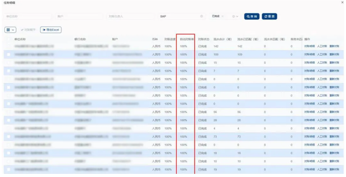The height and width of the screenshot is (177, 346).
Task: Sort by the 自动对账率 column header
Action: pyautogui.click(x=187, y=39)
